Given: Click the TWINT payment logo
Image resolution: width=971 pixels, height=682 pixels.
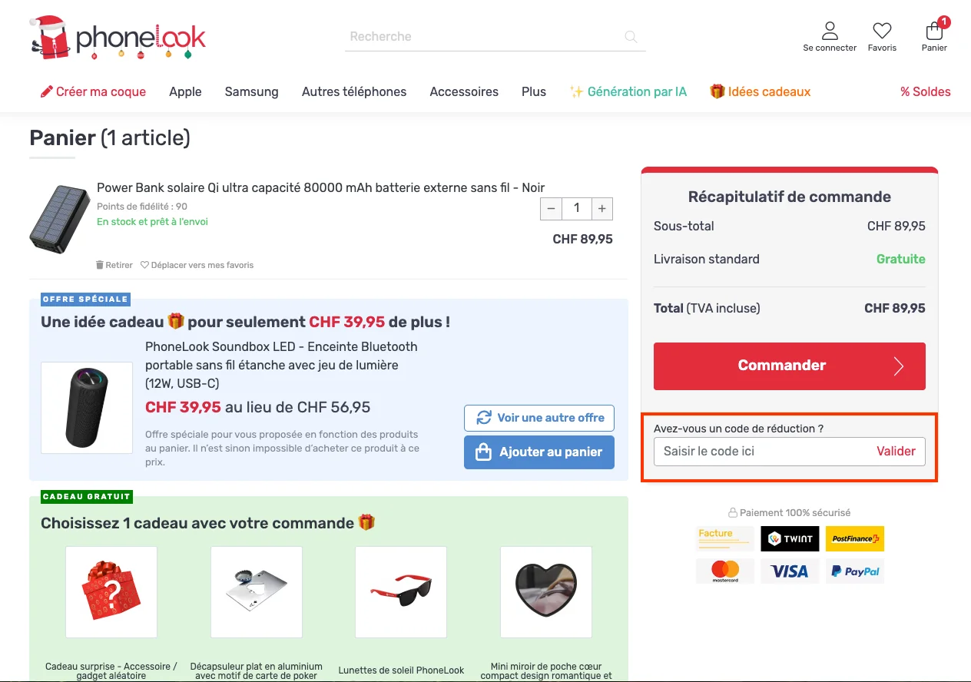Looking at the screenshot, I should pyautogui.click(x=790, y=538).
